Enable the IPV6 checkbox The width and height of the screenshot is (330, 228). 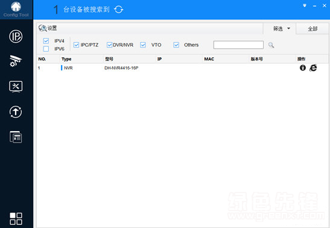tap(46, 49)
